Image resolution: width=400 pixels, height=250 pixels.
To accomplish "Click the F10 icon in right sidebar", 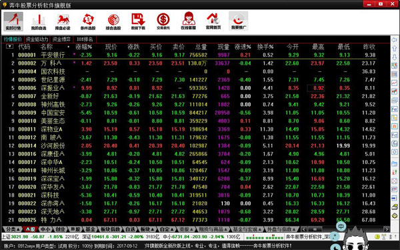I will click(x=395, y=109).
